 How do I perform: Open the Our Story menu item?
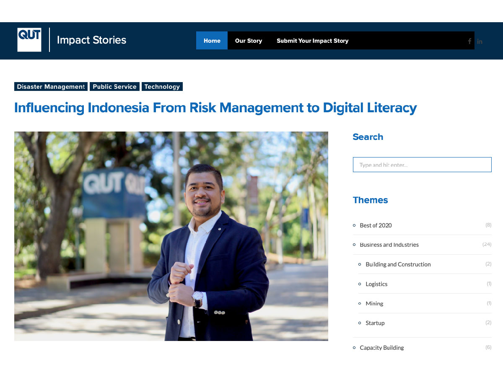tap(248, 41)
